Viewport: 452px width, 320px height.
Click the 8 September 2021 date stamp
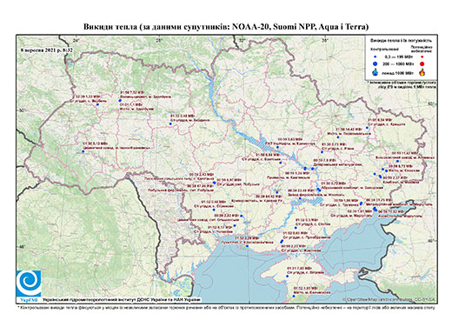pos(47,50)
